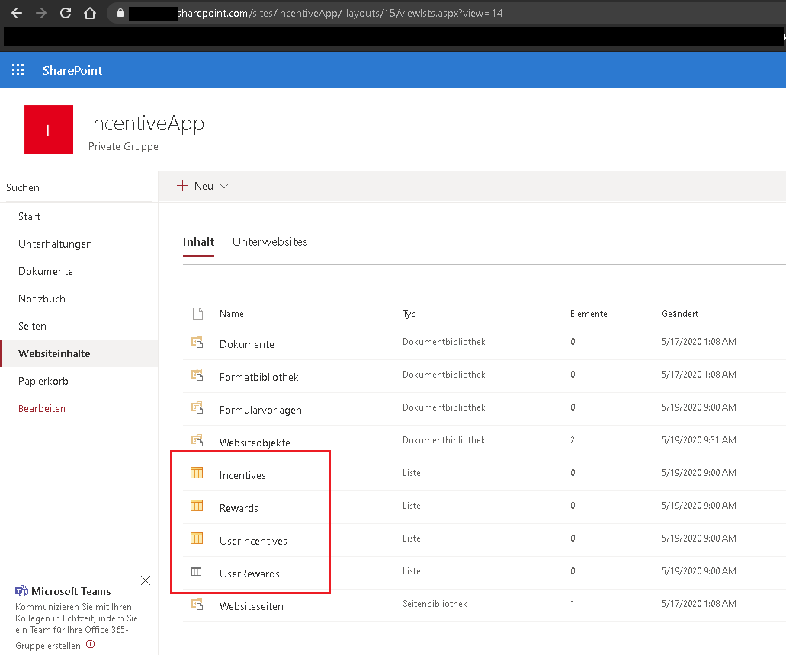Open the Rewards list link
The height and width of the screenshot is (655, 786).
coord(239,508)
